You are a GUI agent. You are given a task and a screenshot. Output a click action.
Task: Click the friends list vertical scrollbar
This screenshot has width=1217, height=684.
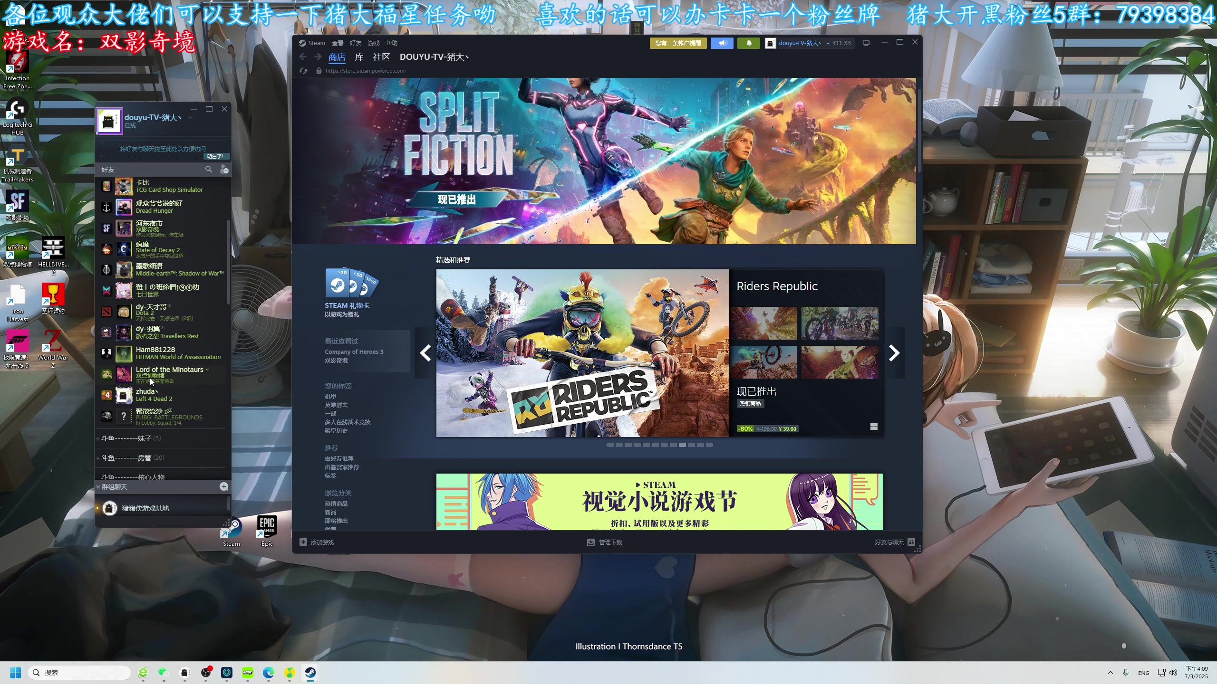[x=229, y=261]
